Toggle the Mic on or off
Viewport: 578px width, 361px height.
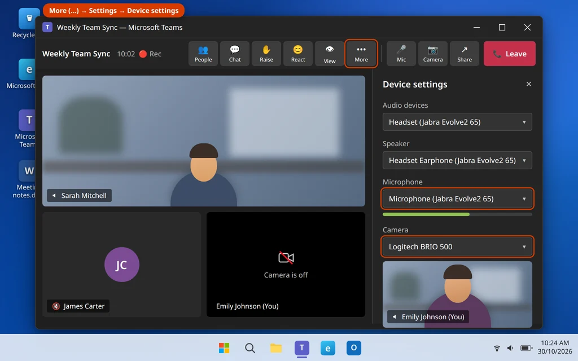point(401,54)
